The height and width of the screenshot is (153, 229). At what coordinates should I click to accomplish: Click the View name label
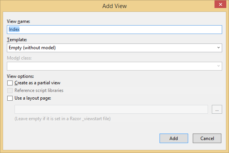[x=18, y=21]
